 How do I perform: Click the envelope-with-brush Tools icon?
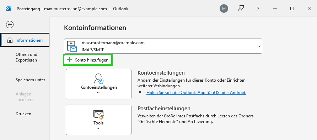(x=99, y=115)
